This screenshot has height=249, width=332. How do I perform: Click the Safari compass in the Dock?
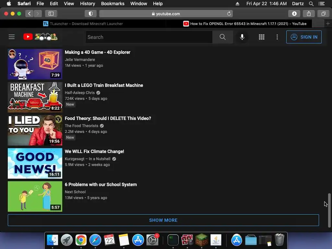95,240
